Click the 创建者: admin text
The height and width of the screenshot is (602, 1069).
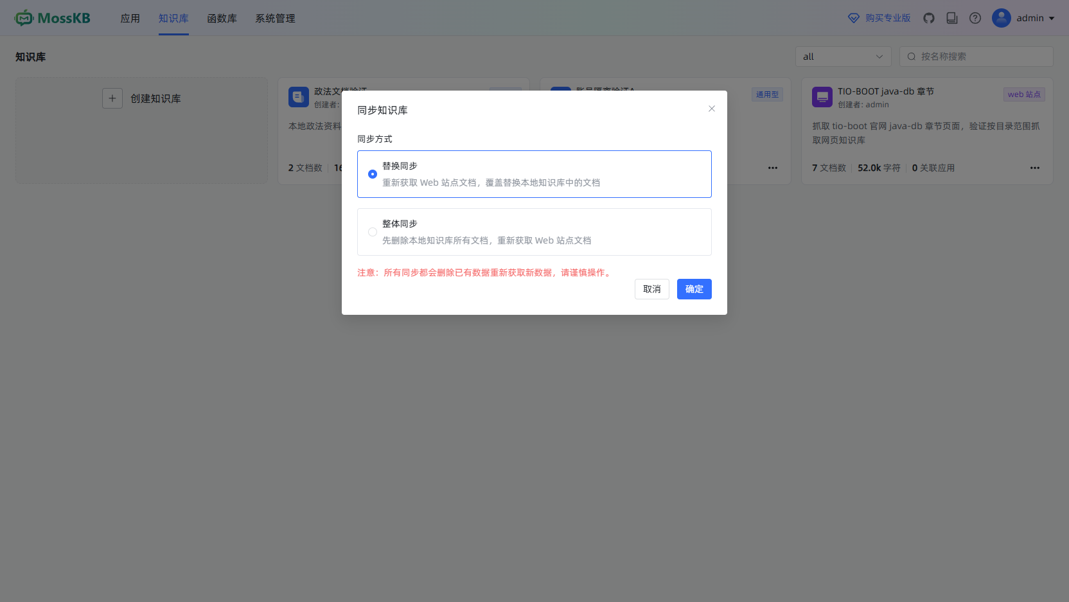point(863,105)
